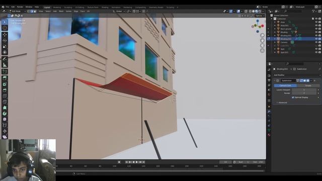Remove the Subdivision modifier

pos(314,80)
